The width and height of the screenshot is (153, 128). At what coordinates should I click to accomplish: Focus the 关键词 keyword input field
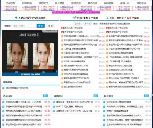coord(24,26)
